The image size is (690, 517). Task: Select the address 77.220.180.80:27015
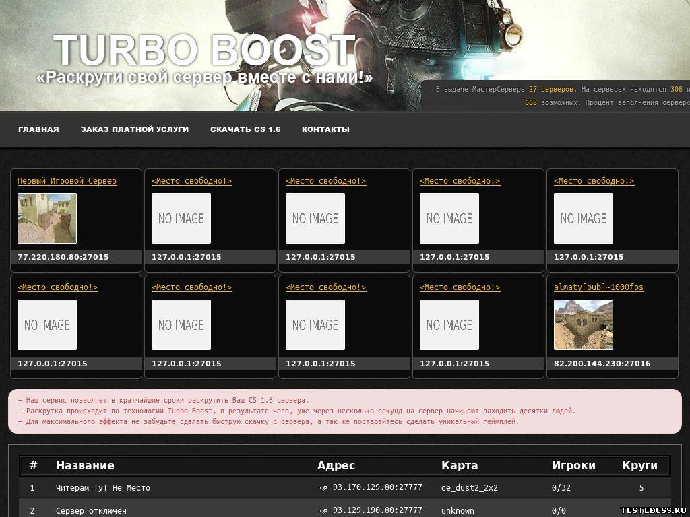point(63,257)
